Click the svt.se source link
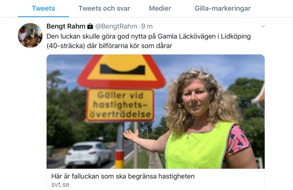The width and height of the screenshot is (293, 190). [x=60, y=184]
